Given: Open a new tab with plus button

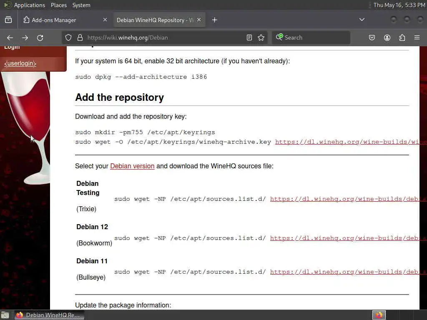Looking at the screenshot, I should [215, 20].
